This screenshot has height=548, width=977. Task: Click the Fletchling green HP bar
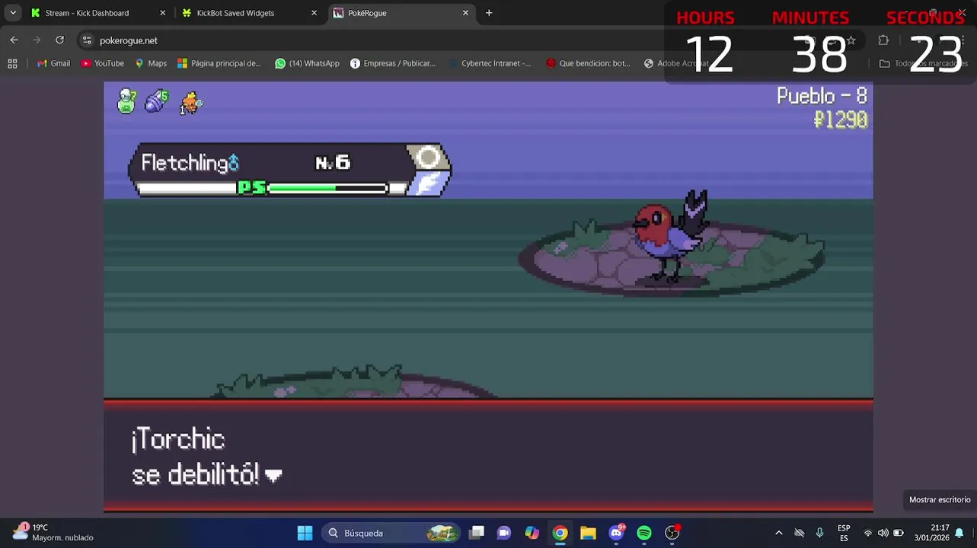pyautogui.click(x=327, y=188)
